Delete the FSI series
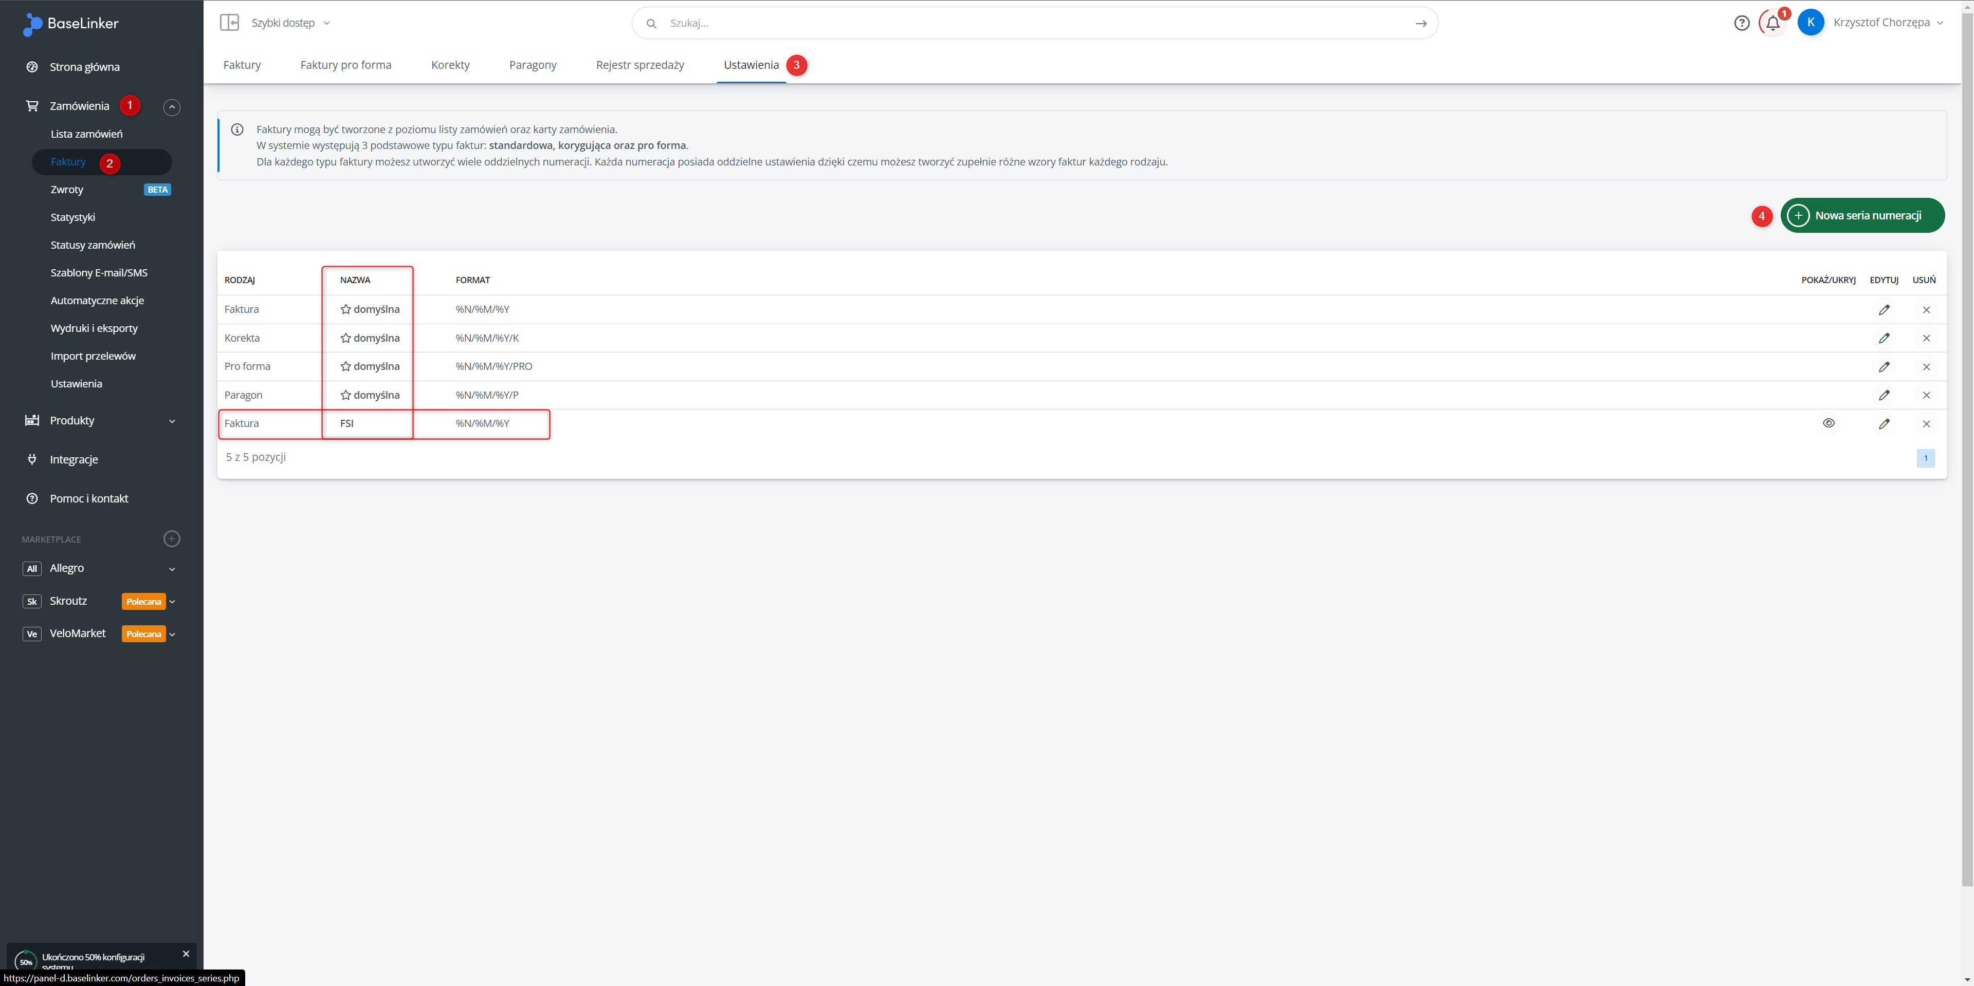The image size is (1974, 986). [x=1926, y=424]
